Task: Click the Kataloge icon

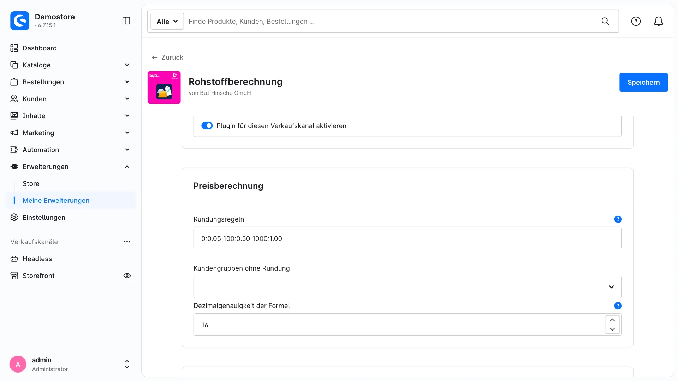Action: pyautogui.click(x=14, y=65)
